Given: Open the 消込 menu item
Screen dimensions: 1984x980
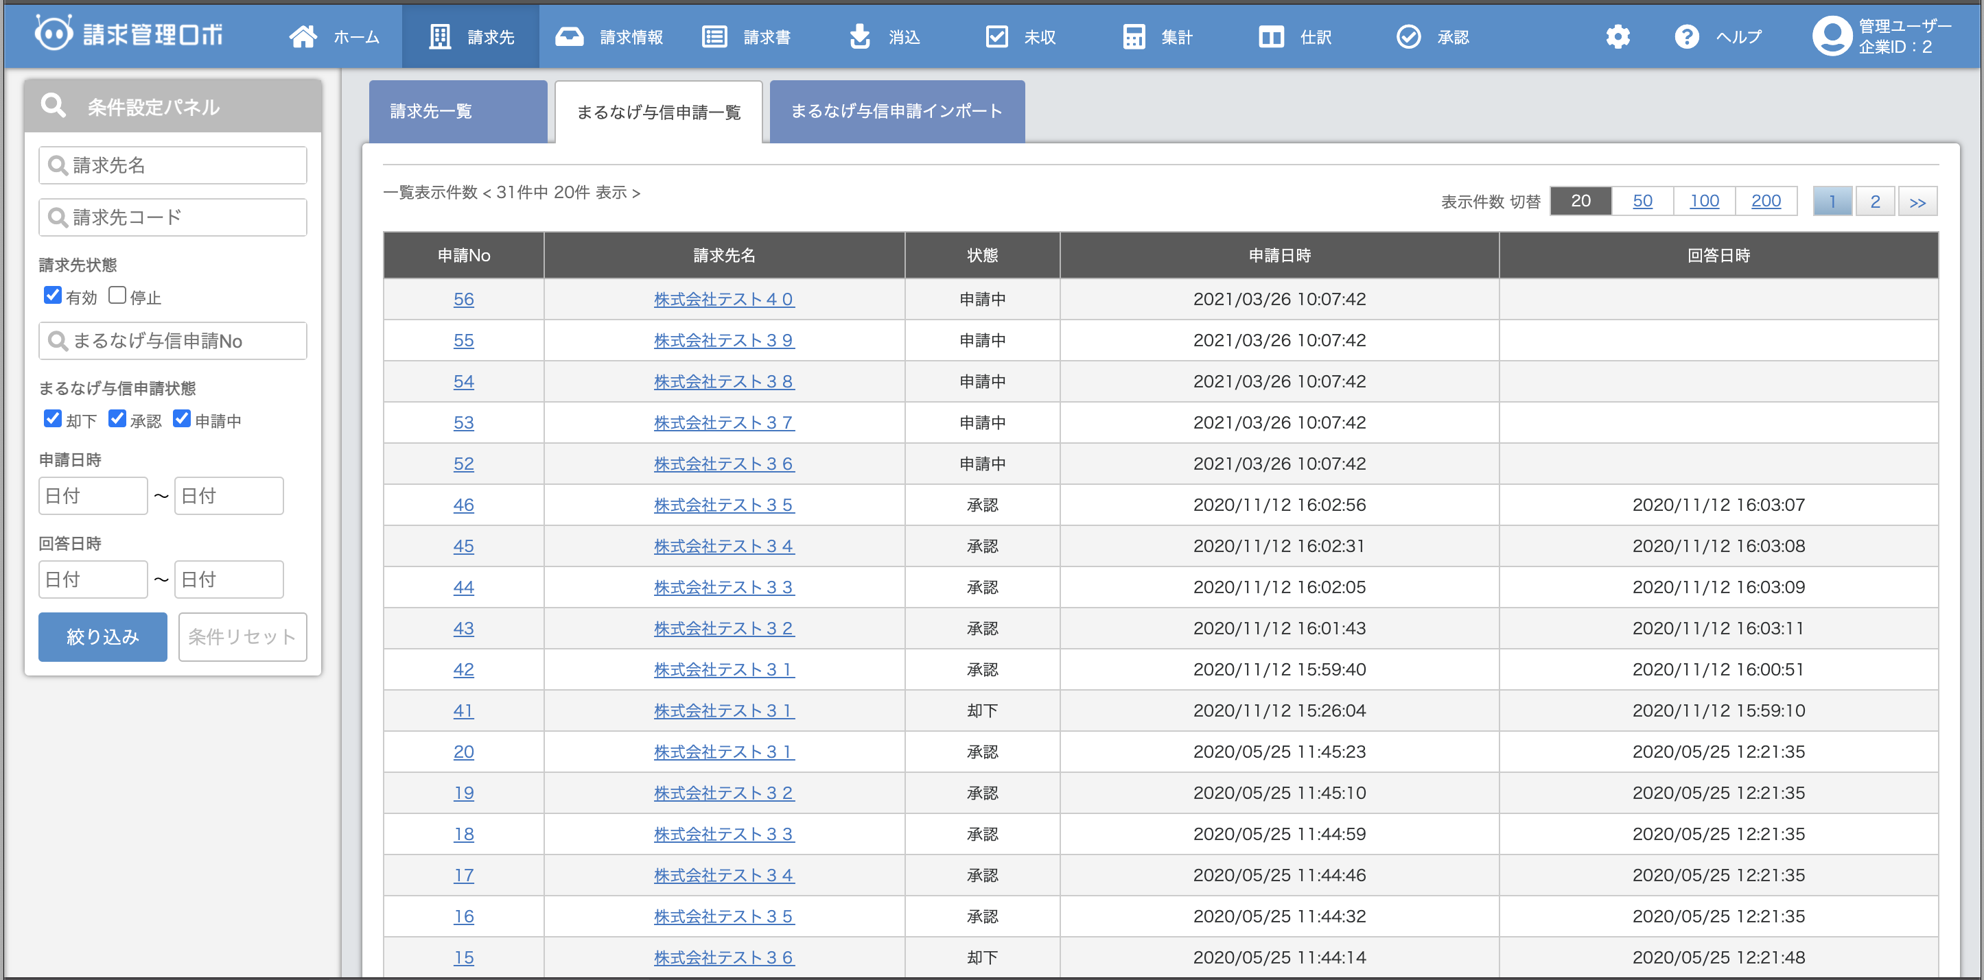Looking at the screenshot, I should click(905, 37).
